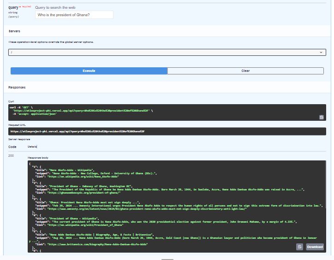This screenshot has width=334, height=260.
Task: Click the "Nana Akufo-Addo - Wikipedia" title value
Action: tap(72, 170)
